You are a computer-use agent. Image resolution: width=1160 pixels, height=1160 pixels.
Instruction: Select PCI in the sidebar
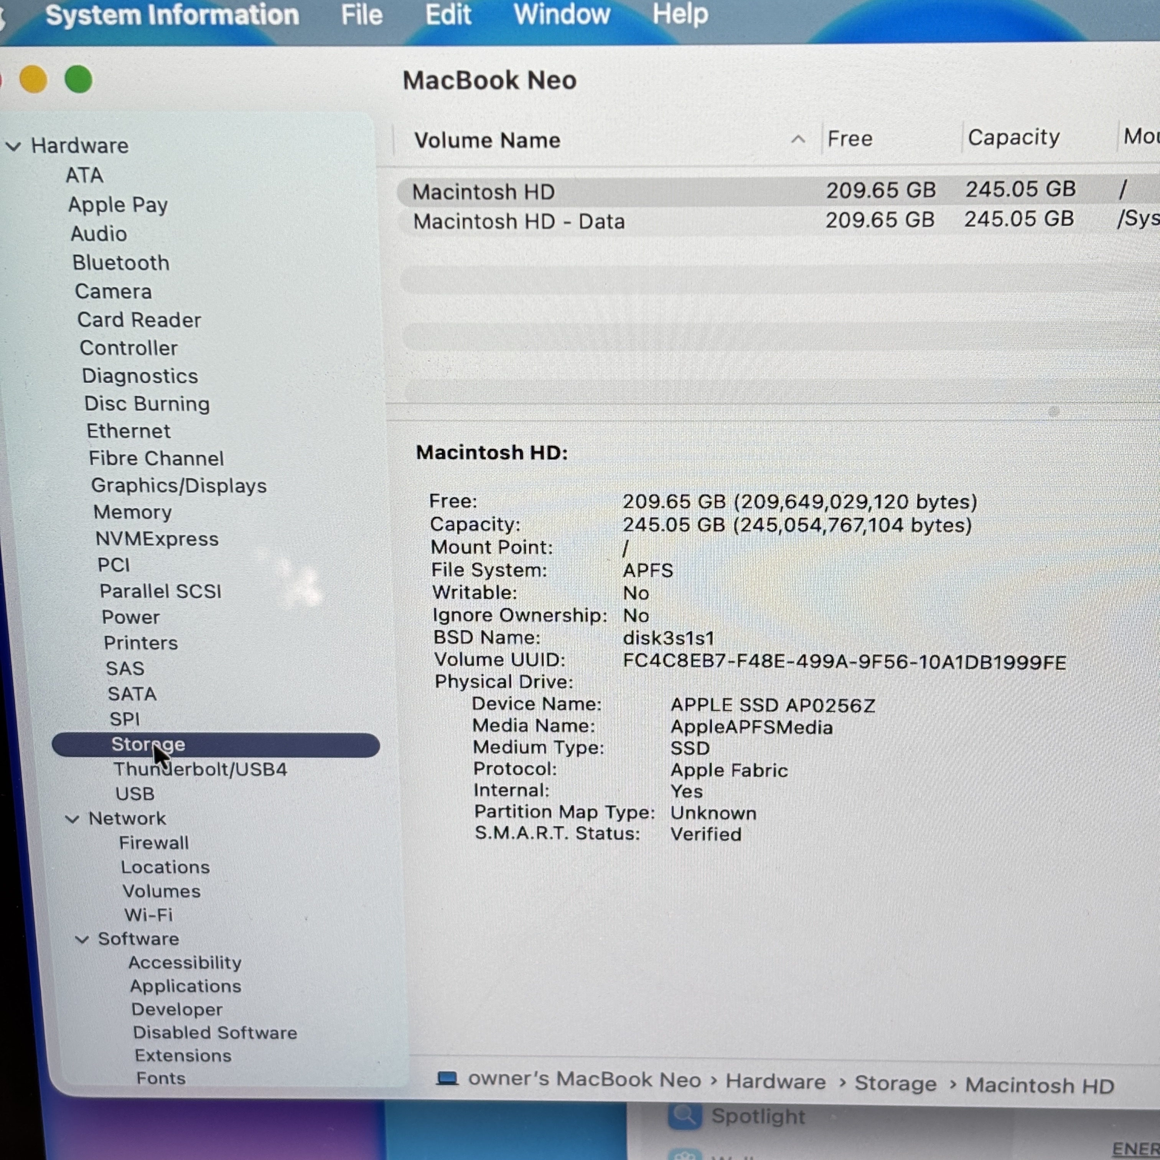(x=114, y=565)
